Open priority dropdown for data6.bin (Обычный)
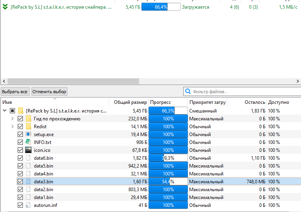301x212 pixels. [x=200, y=158]
